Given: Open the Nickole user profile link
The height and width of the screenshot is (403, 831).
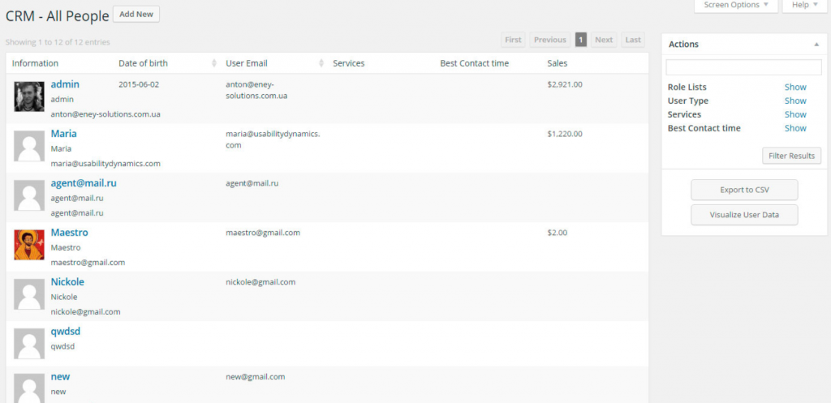Looking at the screenshot, I should [x=67, y=281].
